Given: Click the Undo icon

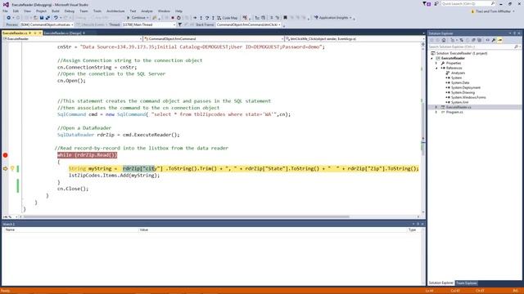Looking at the screenshot, I should click(56, 18).
